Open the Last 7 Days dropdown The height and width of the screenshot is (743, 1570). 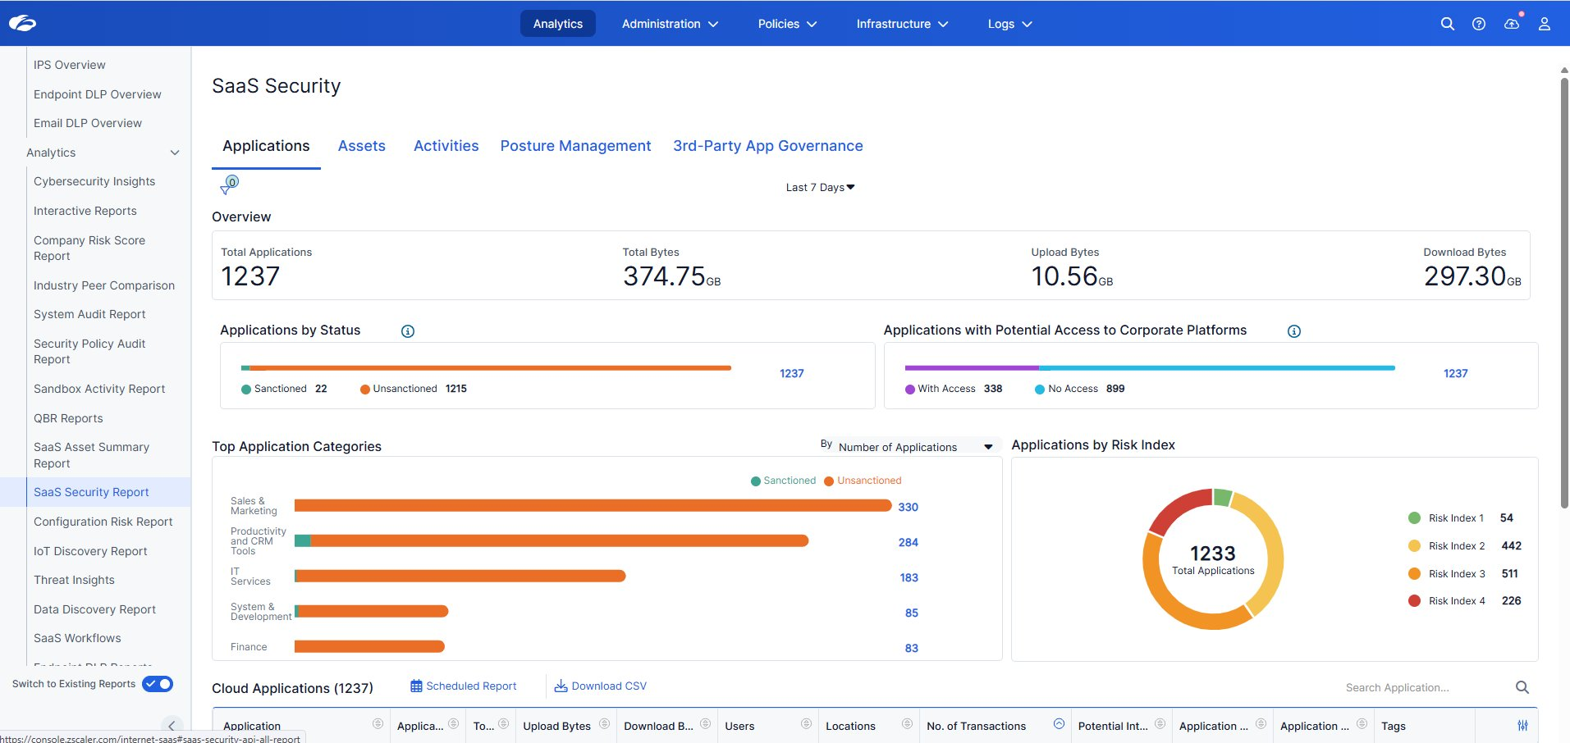point(819,188)
